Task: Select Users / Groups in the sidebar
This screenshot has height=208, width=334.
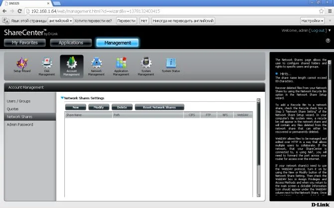Action: click(19, 101)
